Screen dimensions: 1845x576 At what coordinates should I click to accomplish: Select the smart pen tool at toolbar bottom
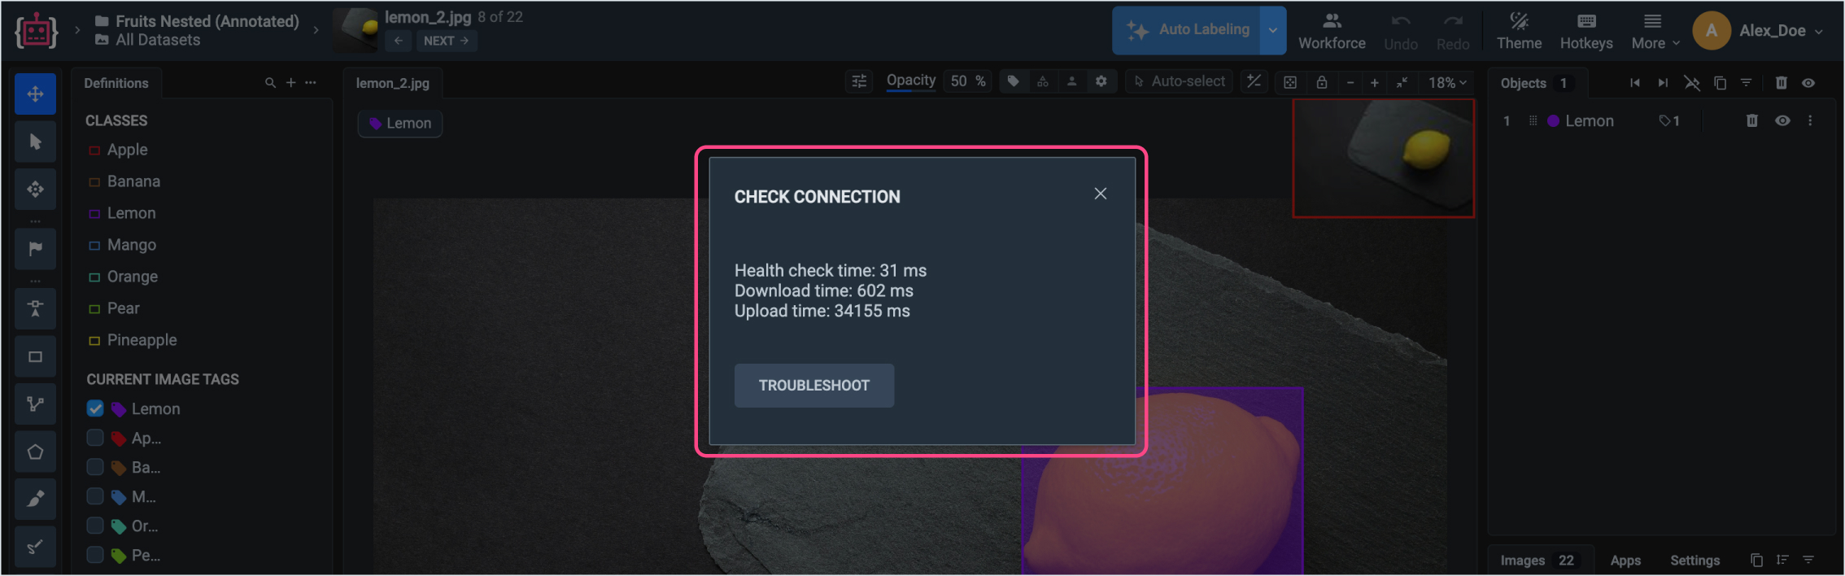pos(35,547)
